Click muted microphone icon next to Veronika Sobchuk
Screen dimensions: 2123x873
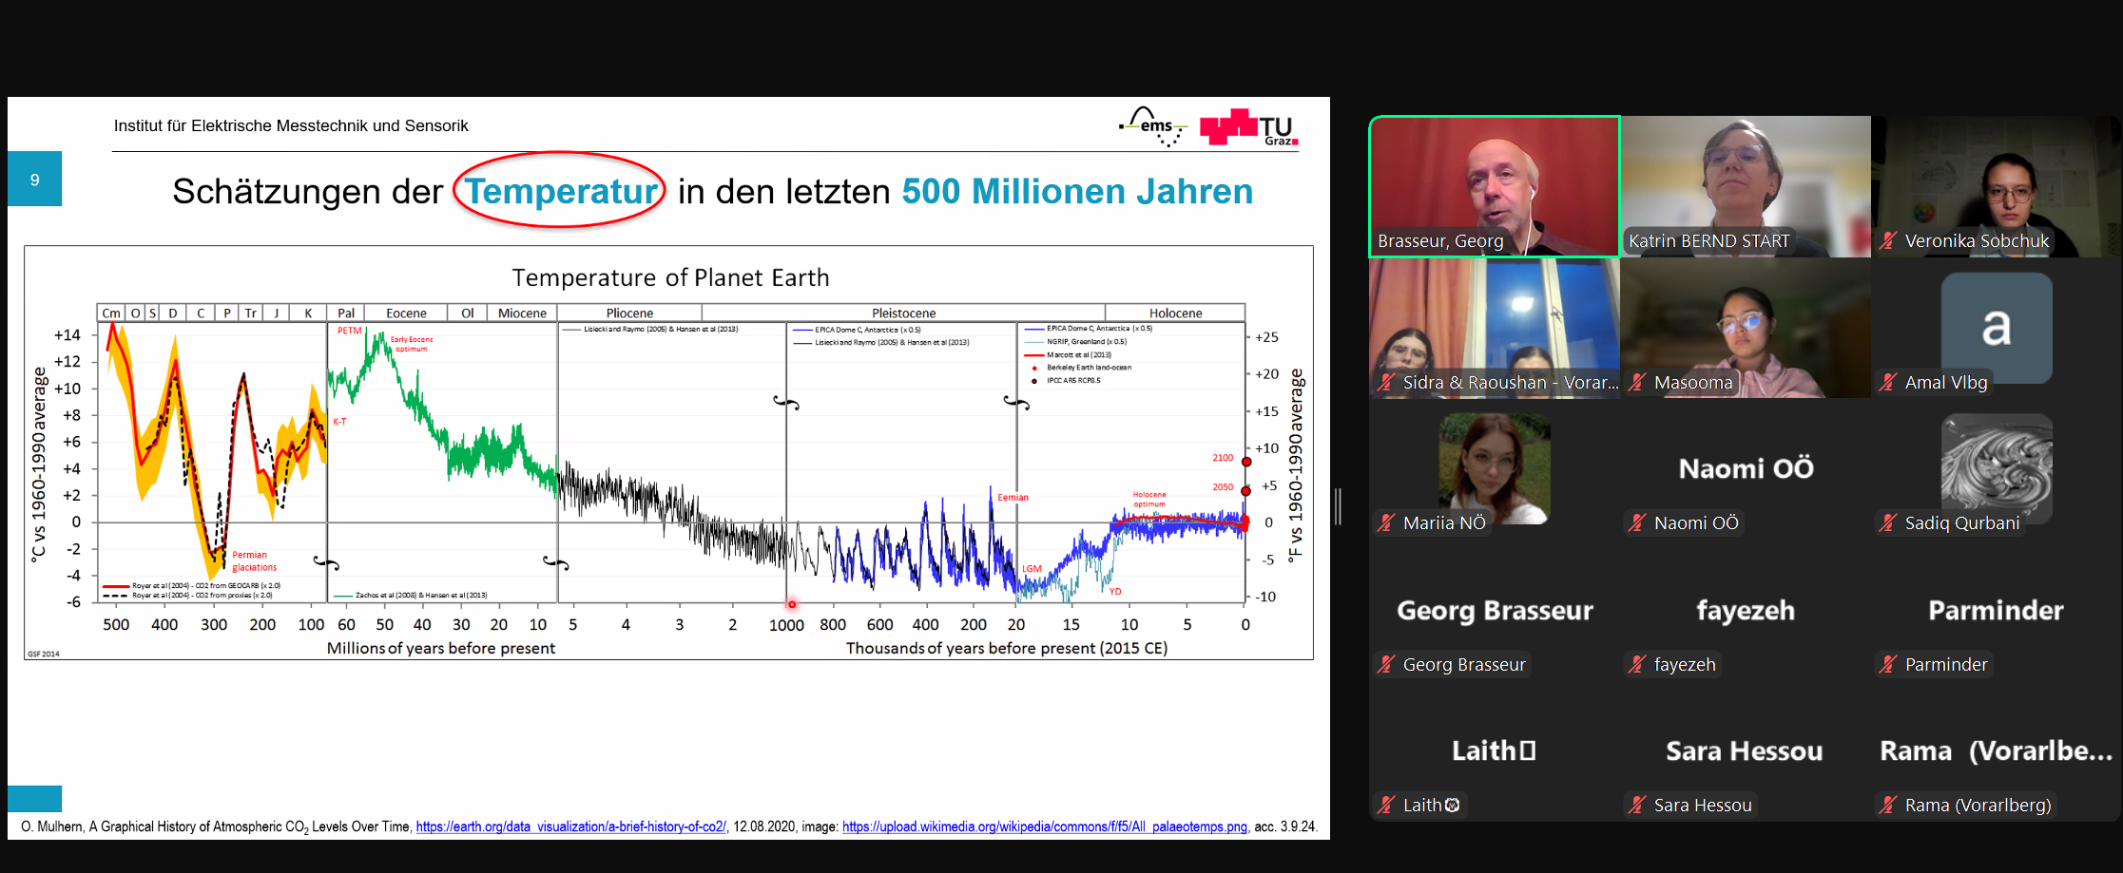[1888, 241]
